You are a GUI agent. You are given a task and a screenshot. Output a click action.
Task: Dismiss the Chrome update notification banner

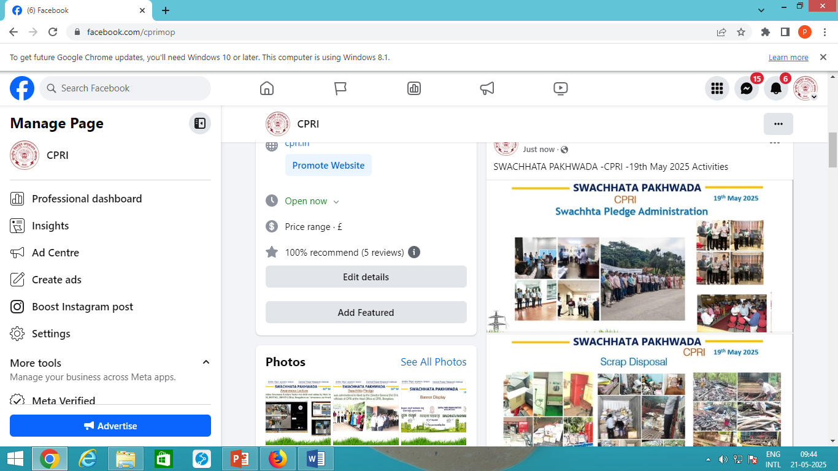(x=823, y=57)
